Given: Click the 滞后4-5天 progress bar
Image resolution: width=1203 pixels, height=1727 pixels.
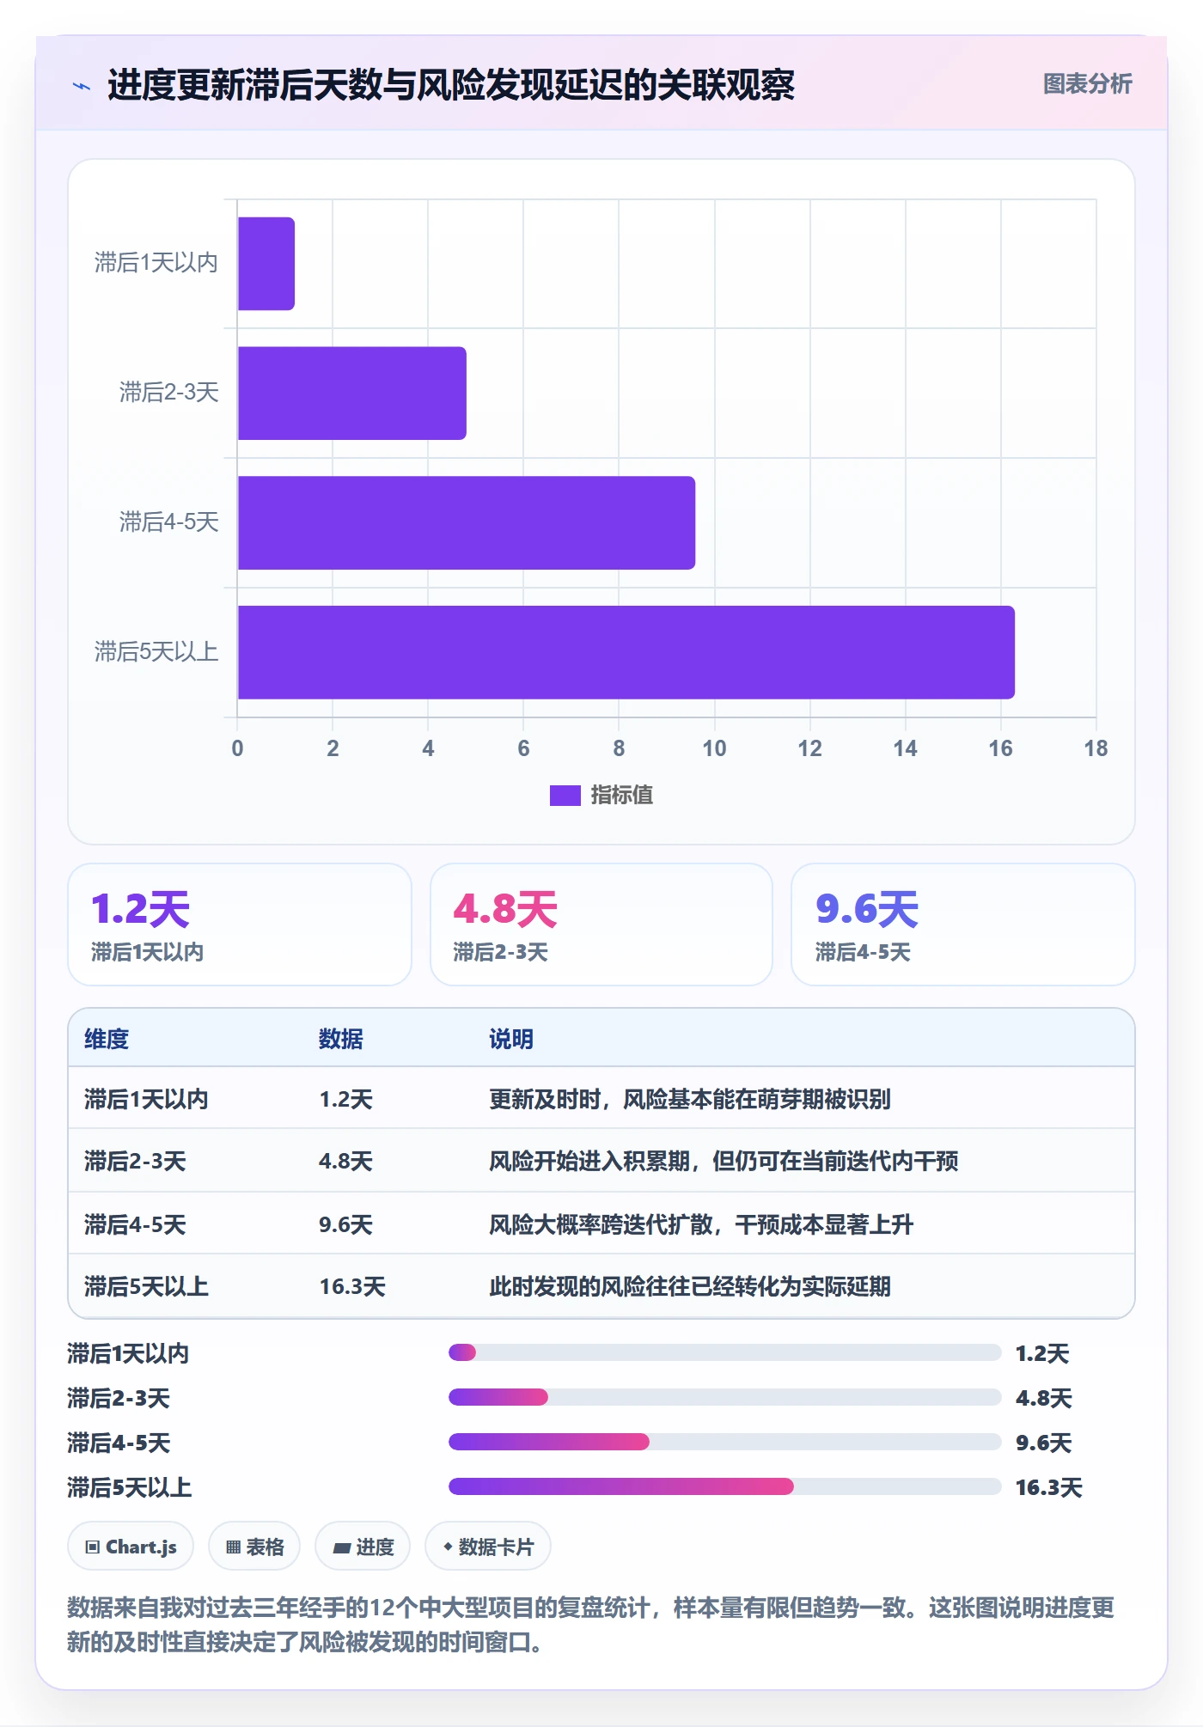Looking at the screenshot, I should tap(724, 1442).
